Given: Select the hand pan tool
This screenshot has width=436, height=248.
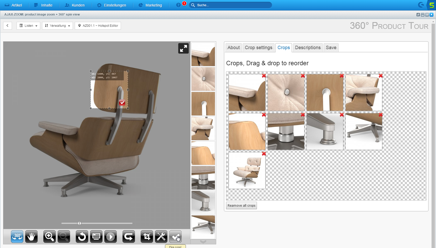Looking at the screenshot, I should [x=31, y=237].
